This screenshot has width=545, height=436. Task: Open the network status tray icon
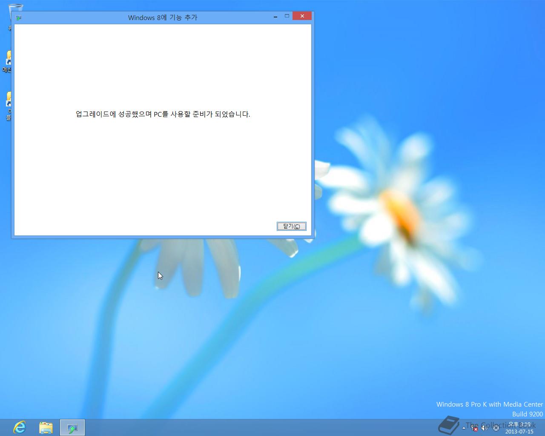(474, 428)
